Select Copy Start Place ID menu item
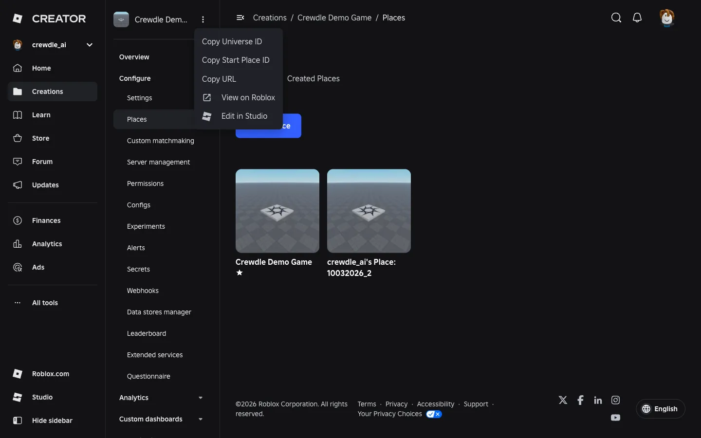 (239, 60)
